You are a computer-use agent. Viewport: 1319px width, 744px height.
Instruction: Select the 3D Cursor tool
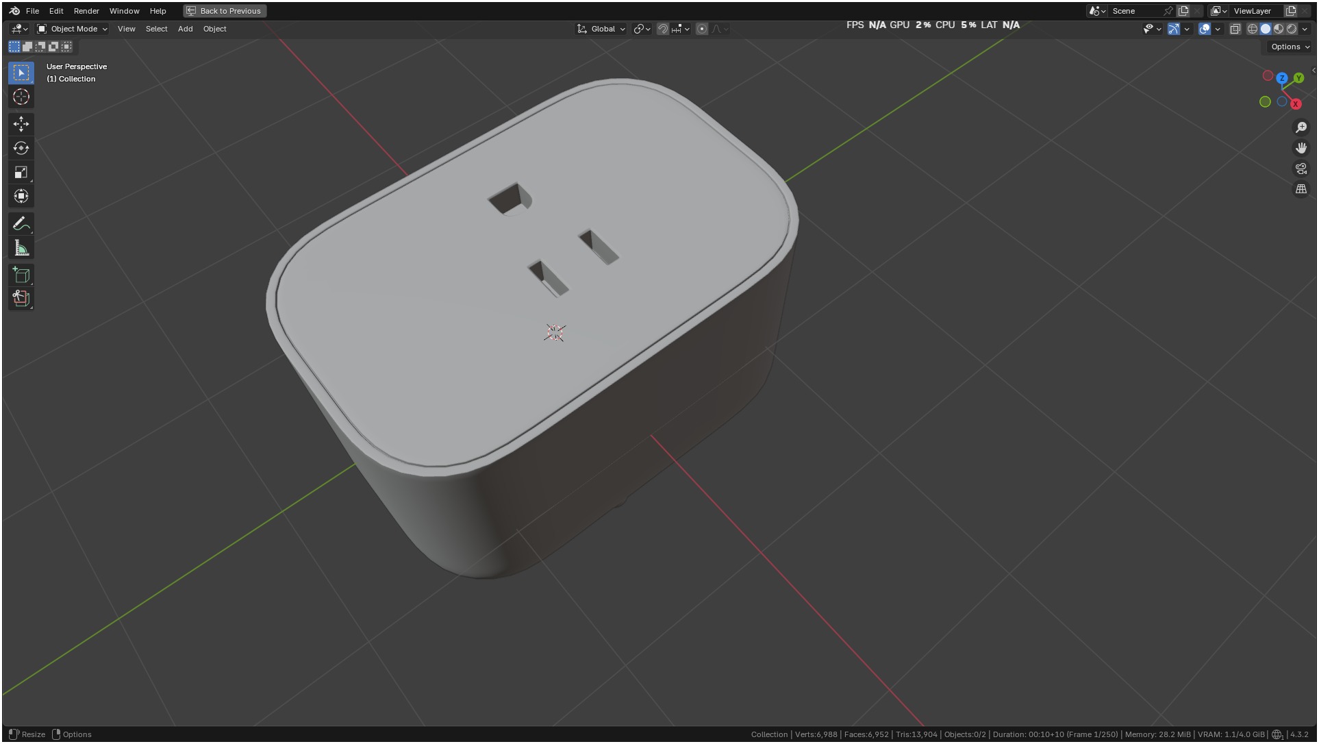point(21,97)
